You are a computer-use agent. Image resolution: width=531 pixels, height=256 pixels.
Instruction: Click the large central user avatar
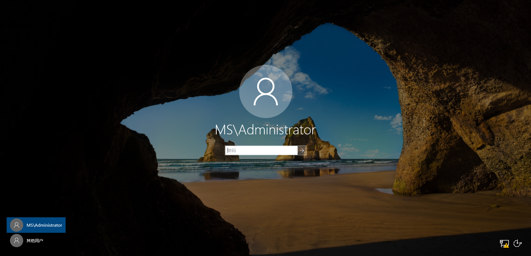(265, 92)
